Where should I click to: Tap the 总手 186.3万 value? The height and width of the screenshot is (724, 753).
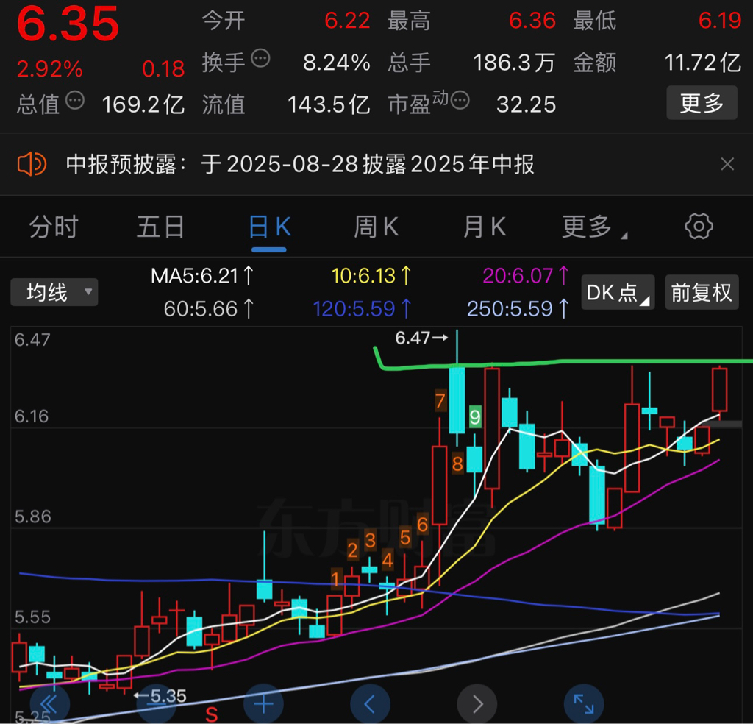pyautogui.click(x=514, y=63)
